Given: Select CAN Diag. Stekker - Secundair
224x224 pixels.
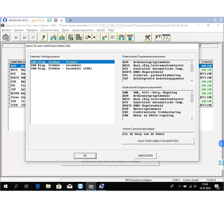Looking at the screenshot, I should coord(73,65).
